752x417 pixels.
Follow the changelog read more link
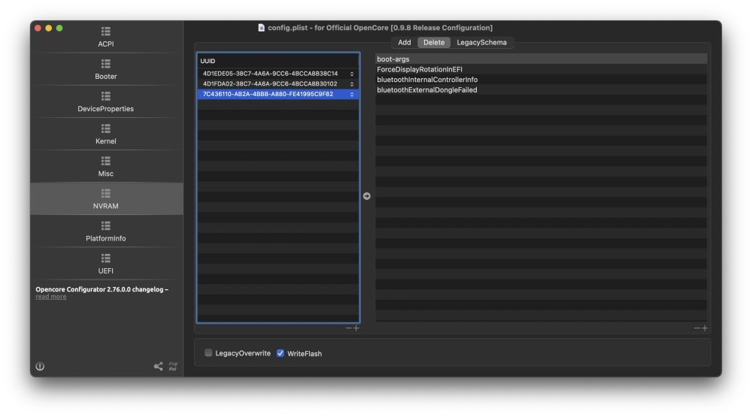point(51,297)
